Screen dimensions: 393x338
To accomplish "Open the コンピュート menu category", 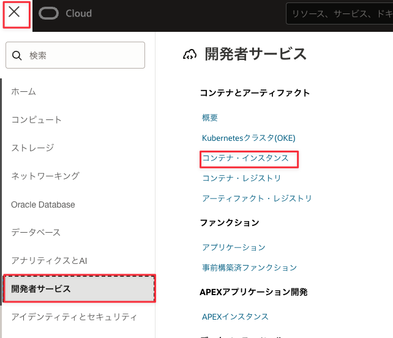I will [36, 119].
